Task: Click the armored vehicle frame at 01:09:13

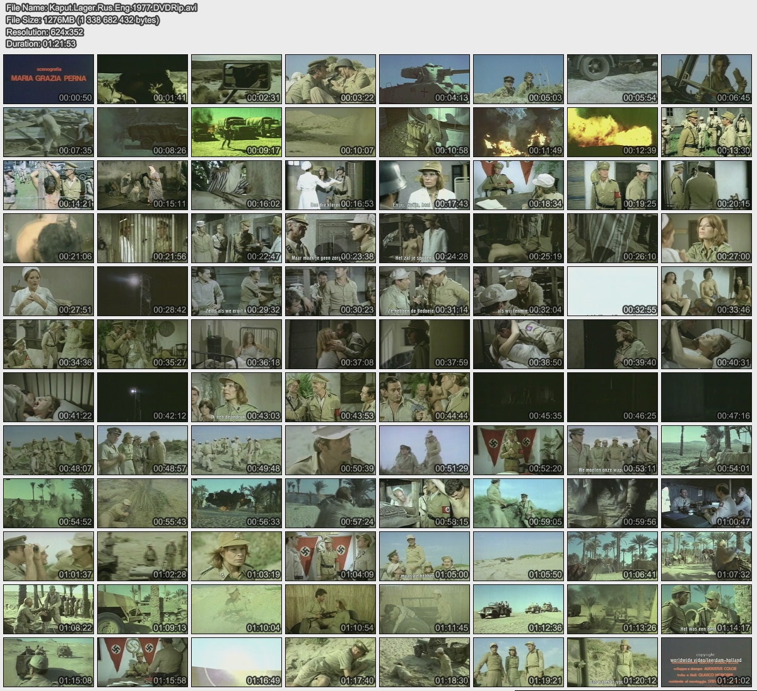Action: pyautogui.click(x=143, y=609)
